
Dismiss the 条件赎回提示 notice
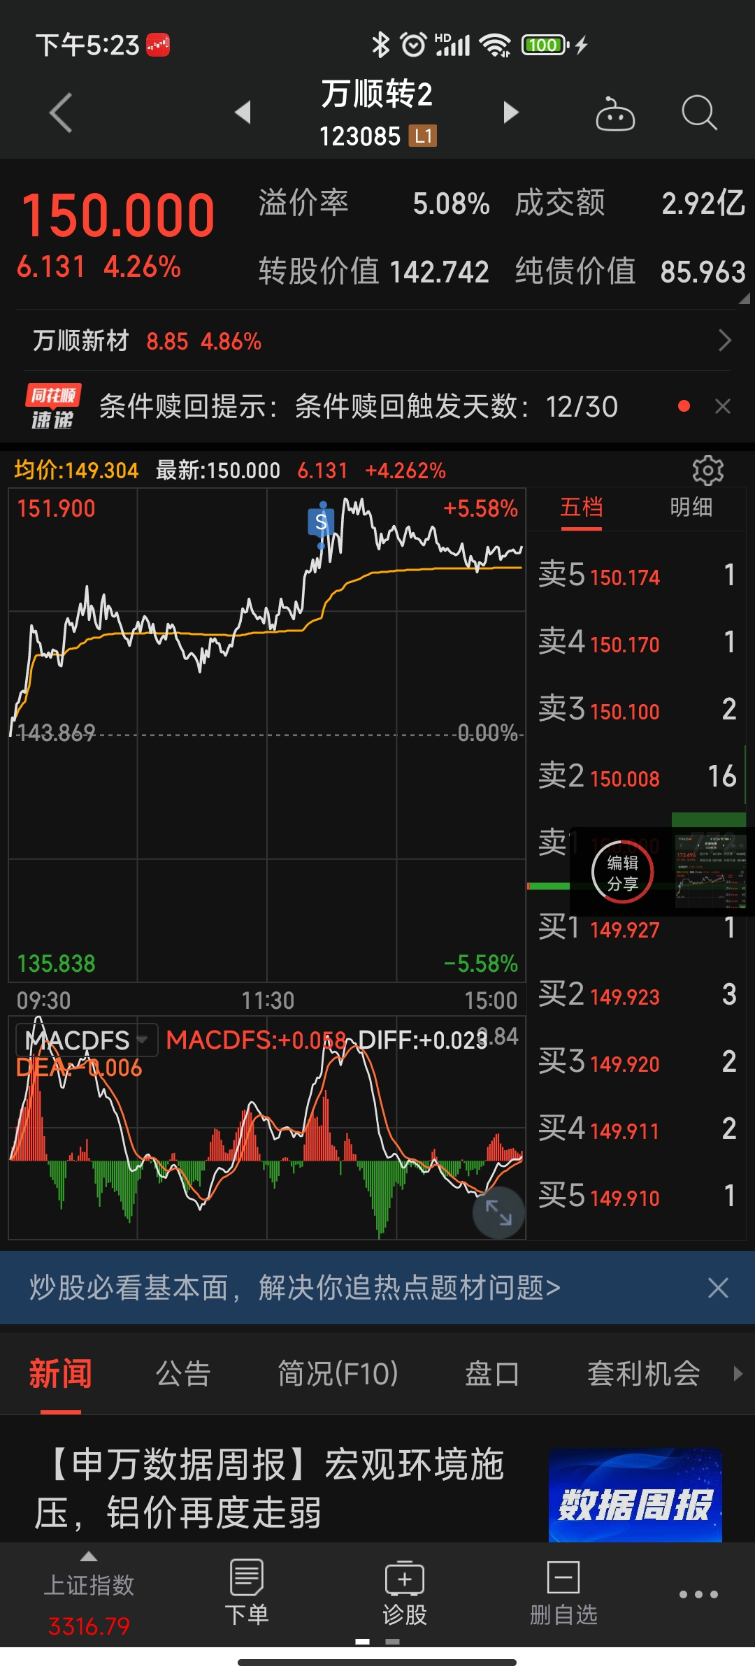[723, 406]
